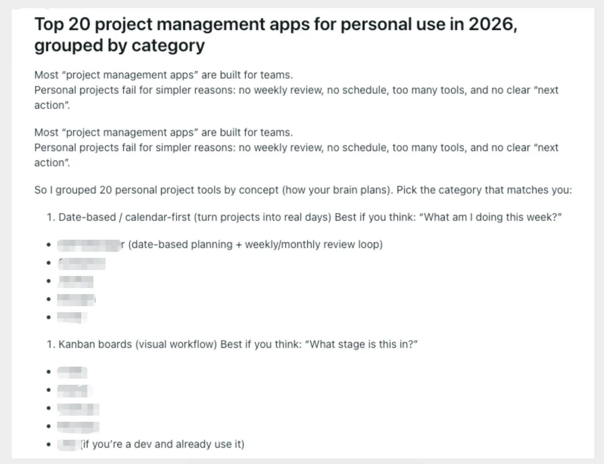Click the first "Most project management apps" line
This screenshot has height=464, width=604.
(163, 75)
